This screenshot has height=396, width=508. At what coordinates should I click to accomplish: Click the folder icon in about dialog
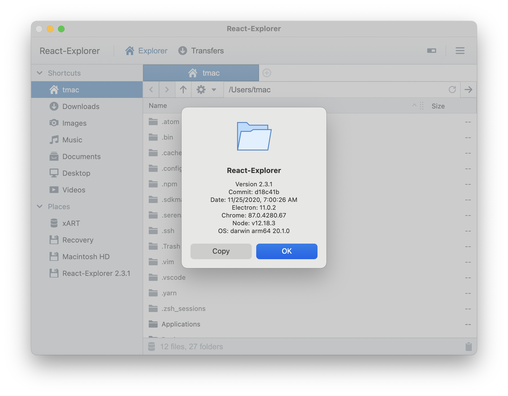(x=254, y=136)
